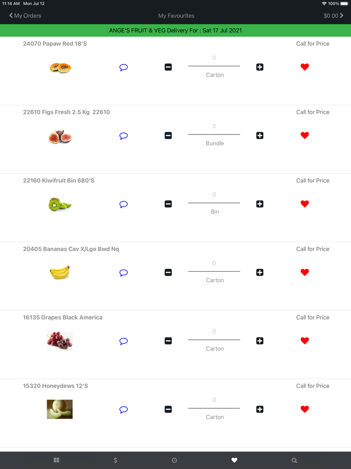This screenshot has height=469, width=351.
Task: Toggle heart for Grapes Black America
Action: pos(304,340)
